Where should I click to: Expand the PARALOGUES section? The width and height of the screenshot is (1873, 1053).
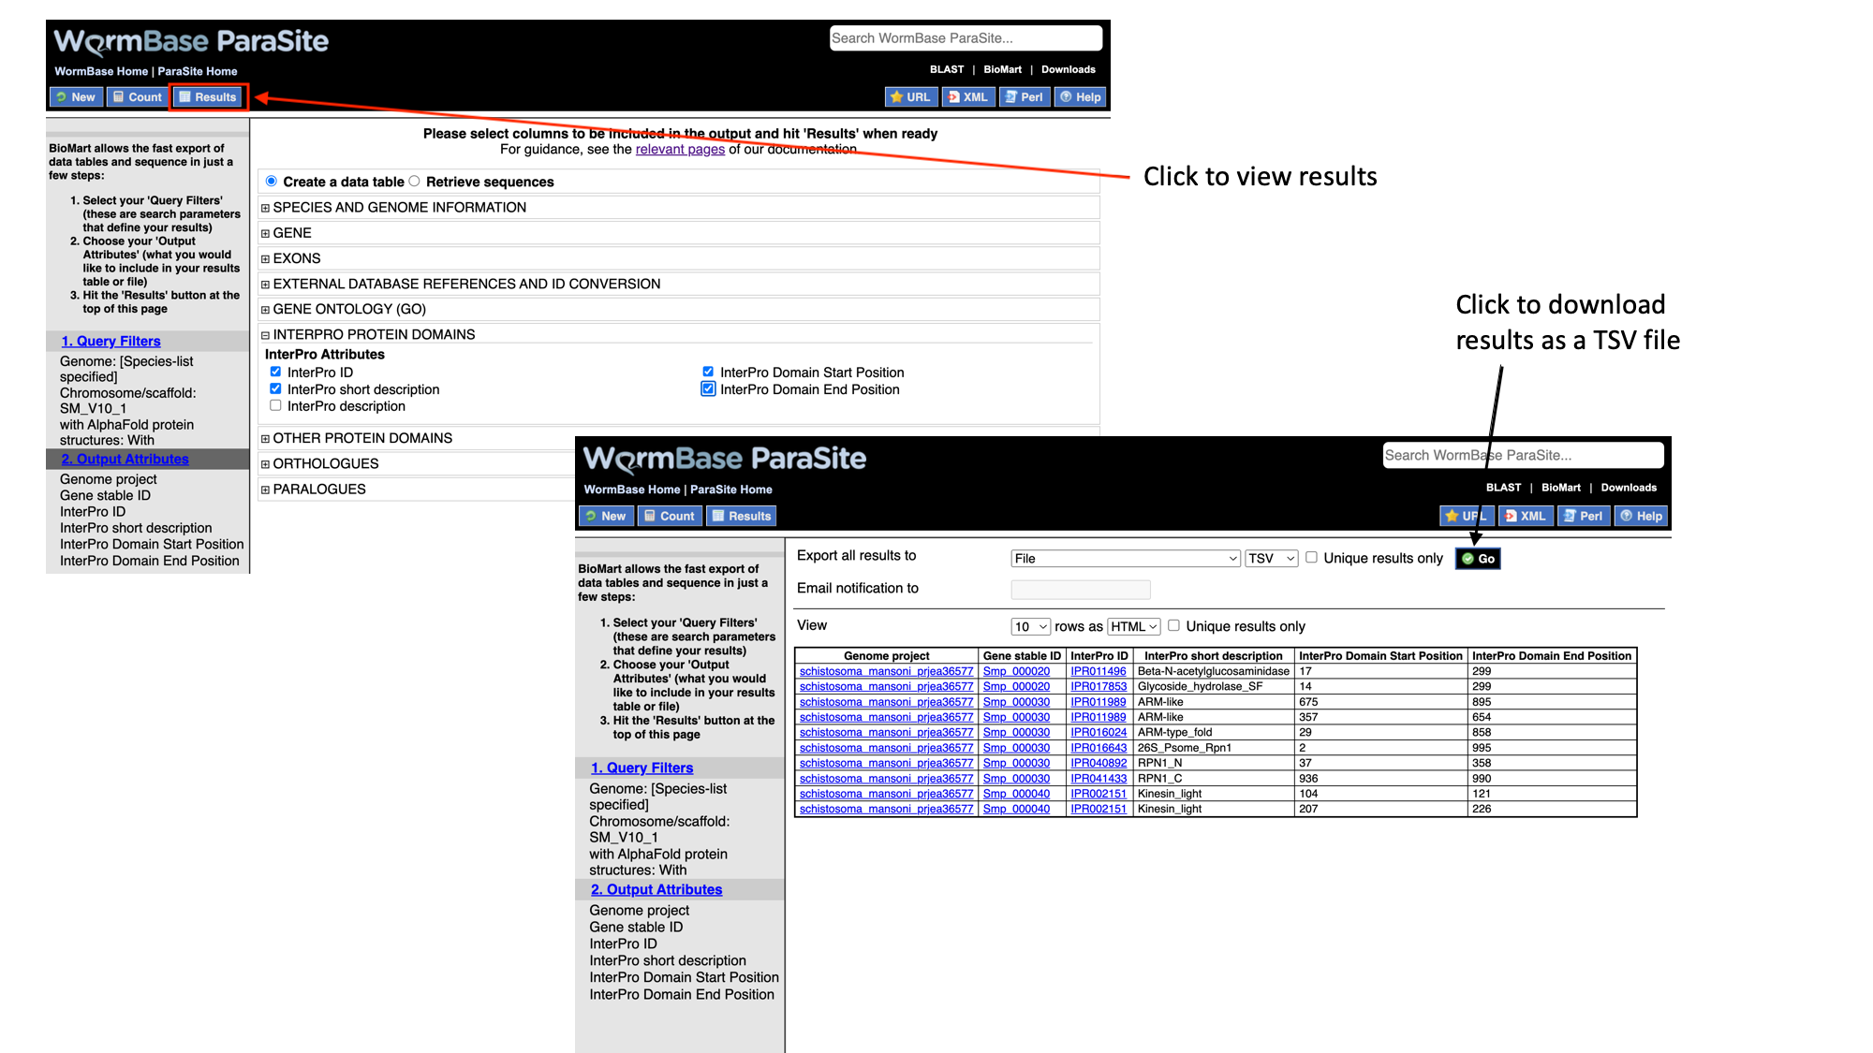[x=265, y=489]
